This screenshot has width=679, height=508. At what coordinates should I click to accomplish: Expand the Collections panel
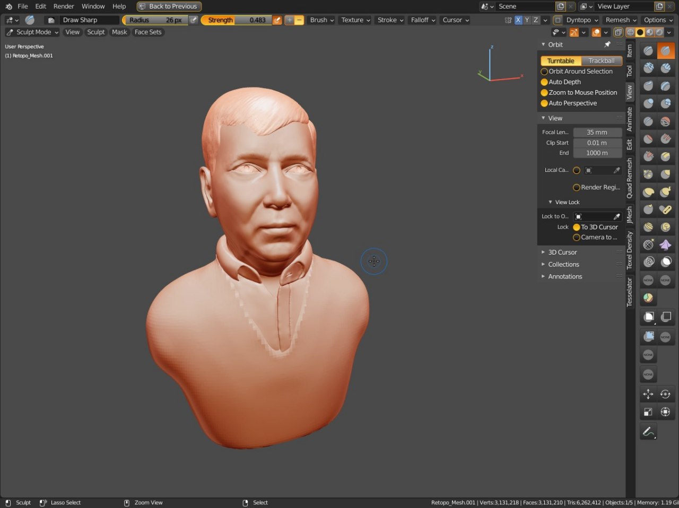563,265
